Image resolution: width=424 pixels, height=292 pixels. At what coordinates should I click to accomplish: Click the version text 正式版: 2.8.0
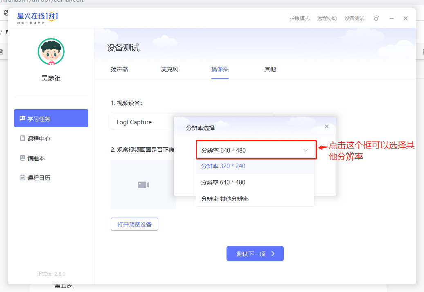51,274
